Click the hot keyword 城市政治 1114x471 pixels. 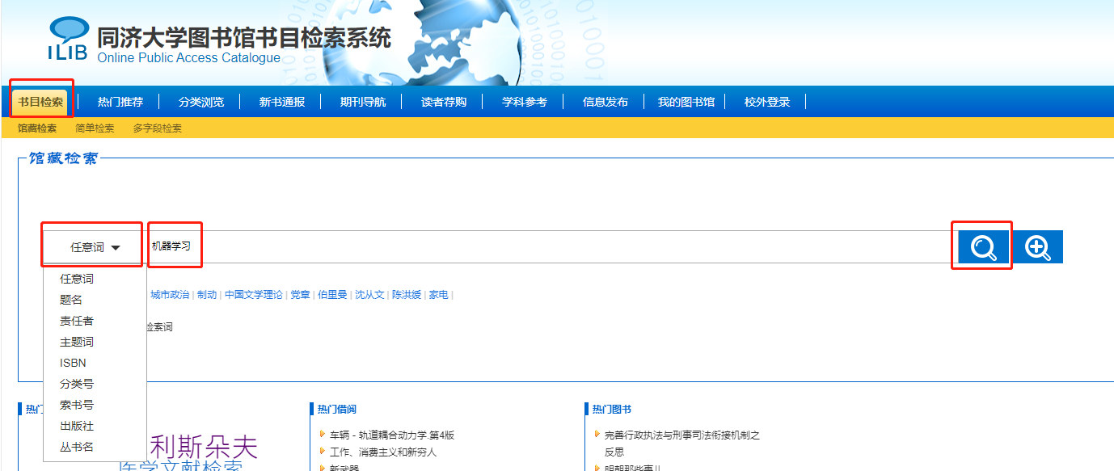point(170,295)
